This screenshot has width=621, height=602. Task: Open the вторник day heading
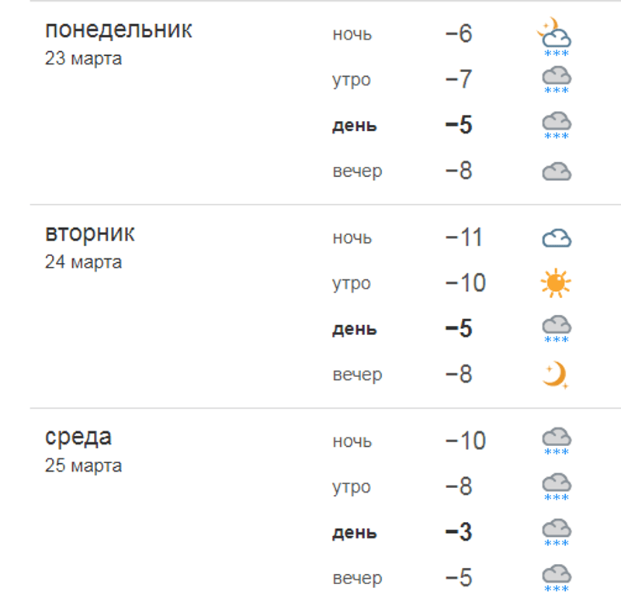[x=90, y=234]
